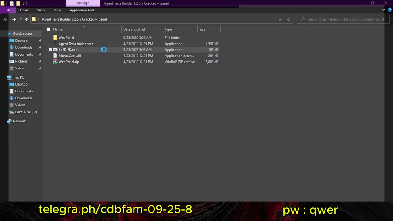Click the search magnifier icon
This screenshot has width=393, height=221.
[303, 19]
